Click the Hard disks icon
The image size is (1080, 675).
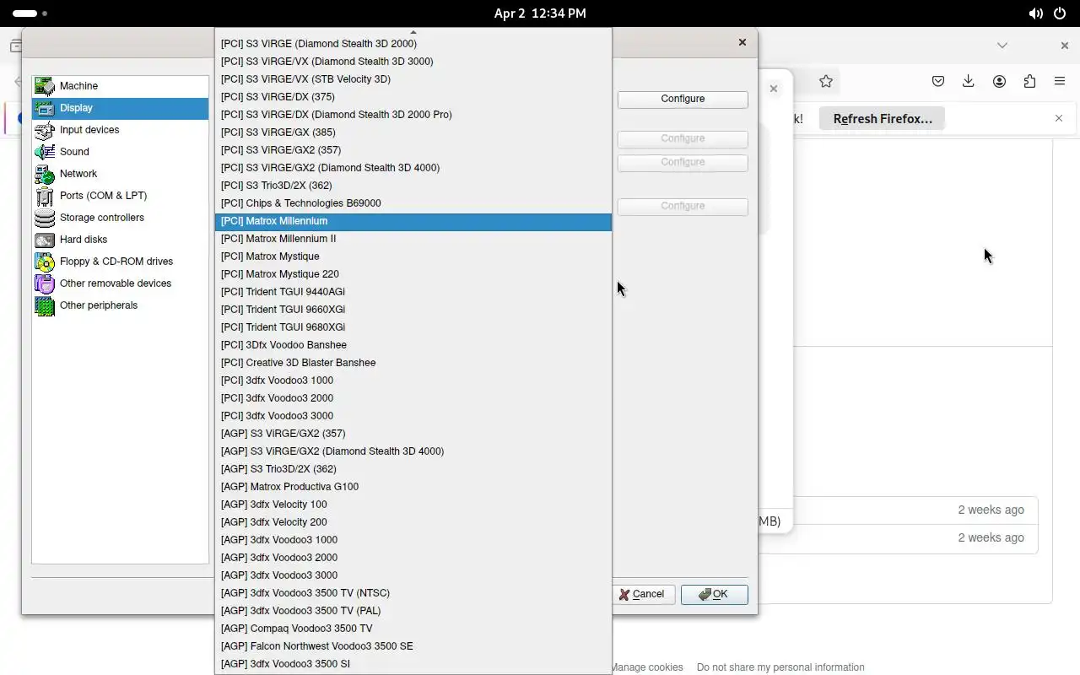[x=45, y=240]
